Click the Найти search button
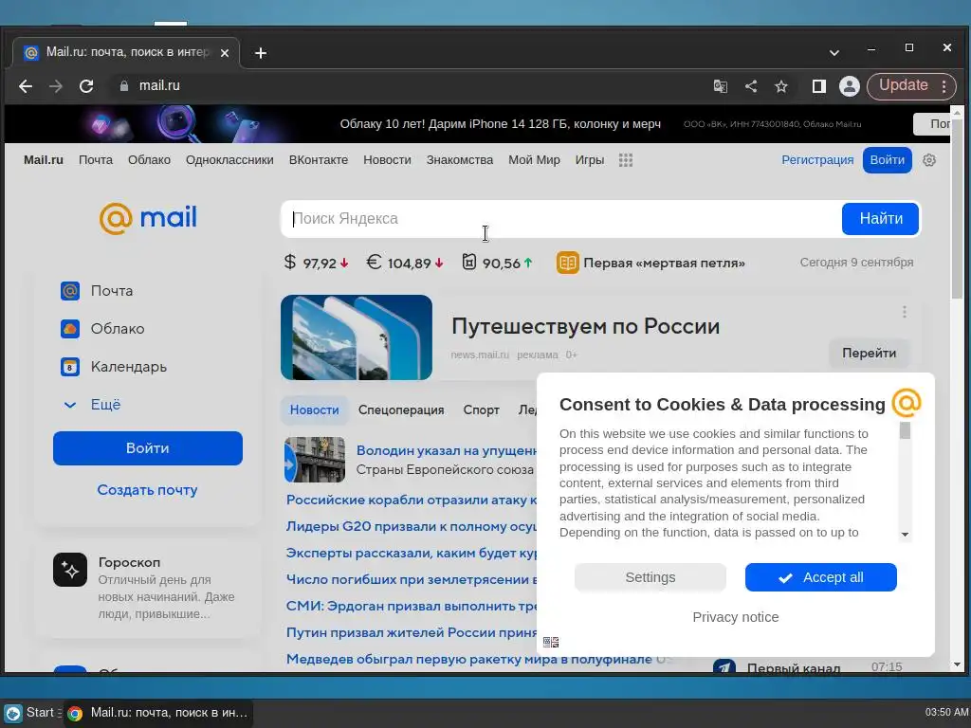This screenshot has height=728, width=971. tap(880, 219)
